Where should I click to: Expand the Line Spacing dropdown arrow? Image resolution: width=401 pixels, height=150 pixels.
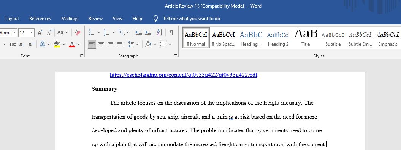tap(137, 44)
